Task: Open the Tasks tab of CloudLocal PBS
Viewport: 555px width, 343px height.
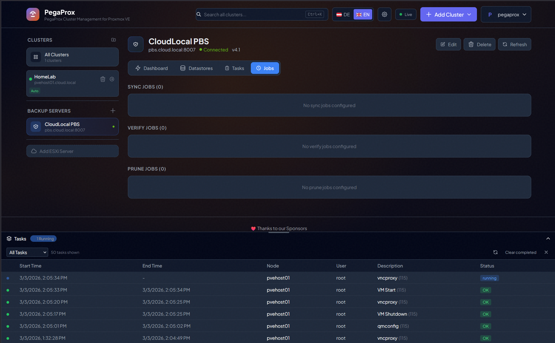Action: (234, 68)
